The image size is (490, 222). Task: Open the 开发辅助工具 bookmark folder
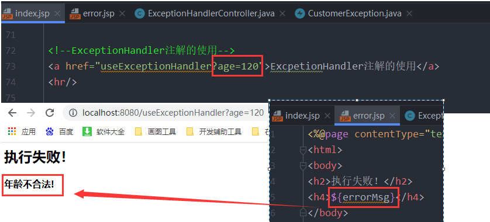[214, 132]
